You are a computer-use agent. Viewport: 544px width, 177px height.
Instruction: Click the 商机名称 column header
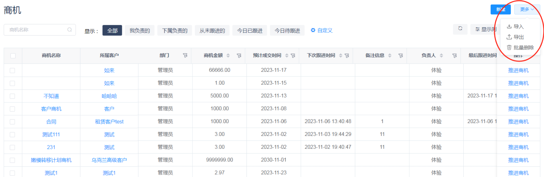(x=51, y=55)
